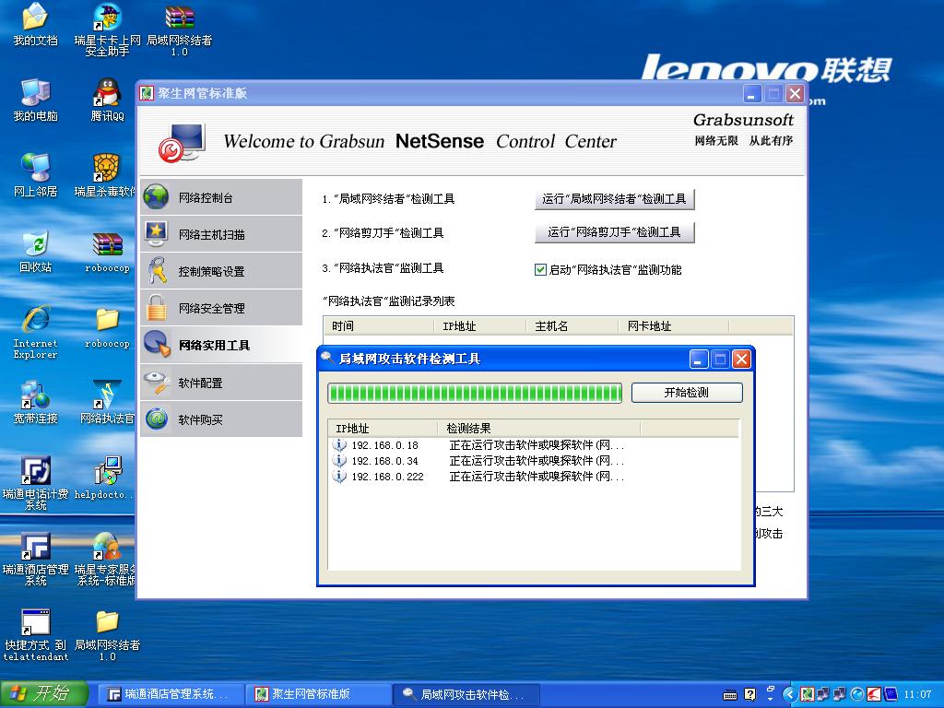Open the 开始 Start button
The width and height of the screenshot is (944, 708).
pyautogui.click(x=44, y=693)
